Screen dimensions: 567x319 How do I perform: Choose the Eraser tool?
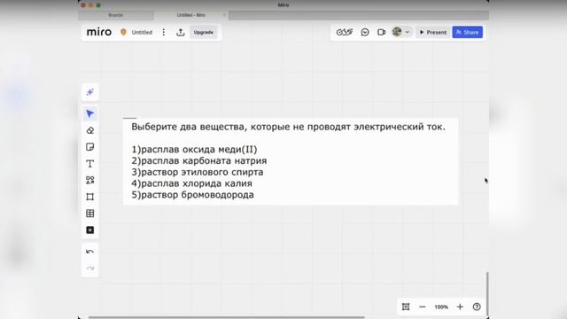[90, 130]
